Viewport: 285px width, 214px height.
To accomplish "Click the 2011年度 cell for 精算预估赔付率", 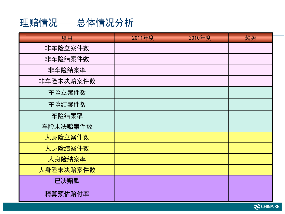I will (x=143, y=194).
